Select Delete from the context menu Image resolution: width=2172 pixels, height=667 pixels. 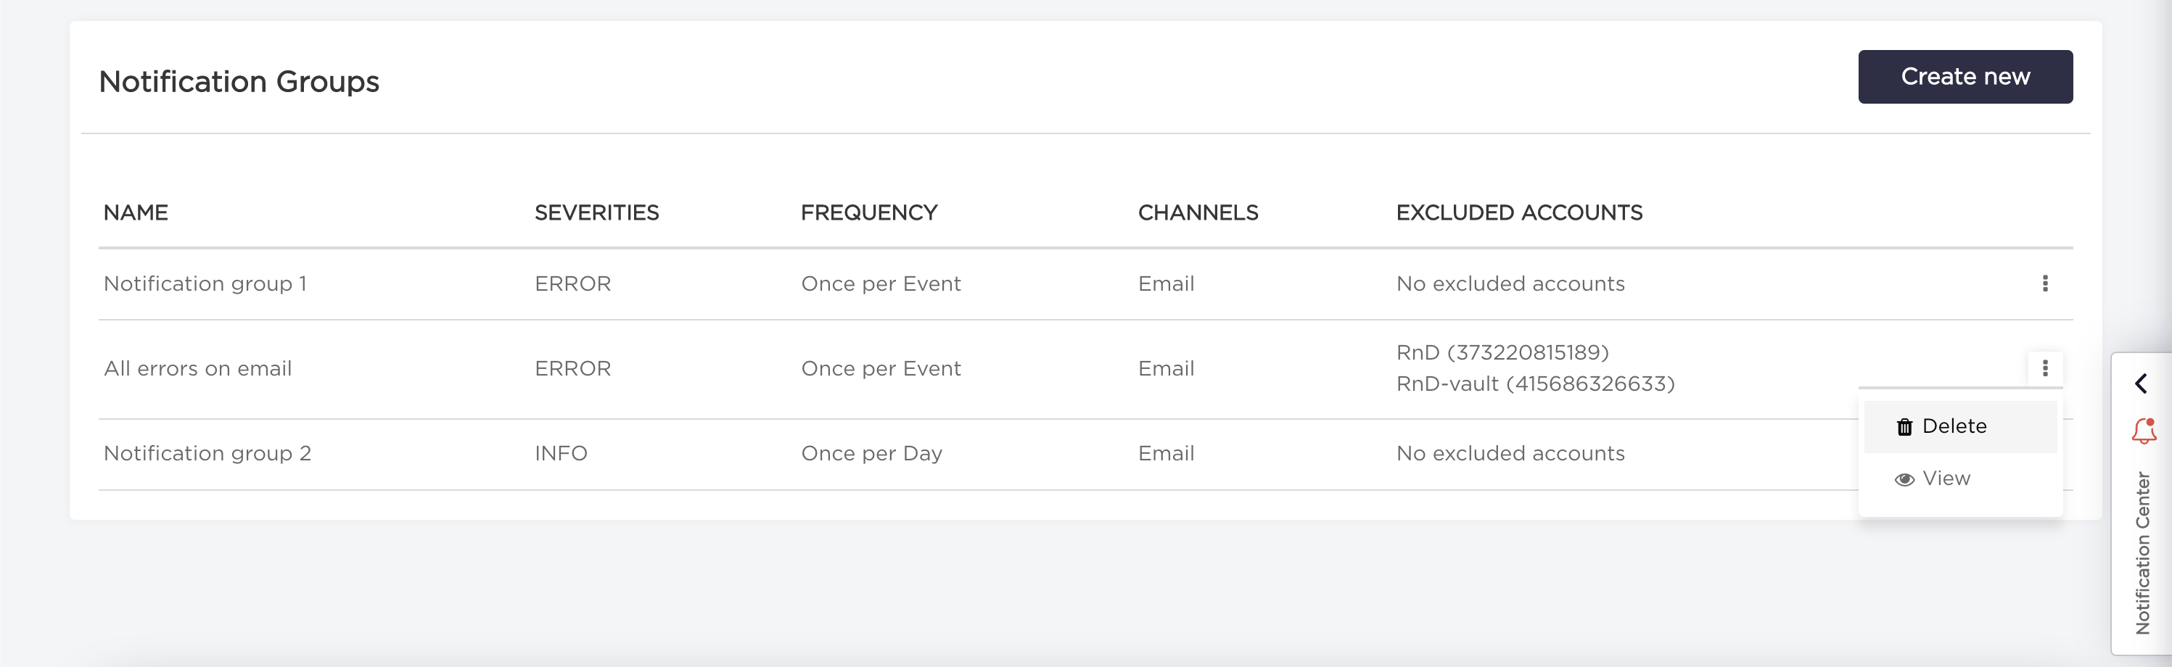(x=1954, y=426)
